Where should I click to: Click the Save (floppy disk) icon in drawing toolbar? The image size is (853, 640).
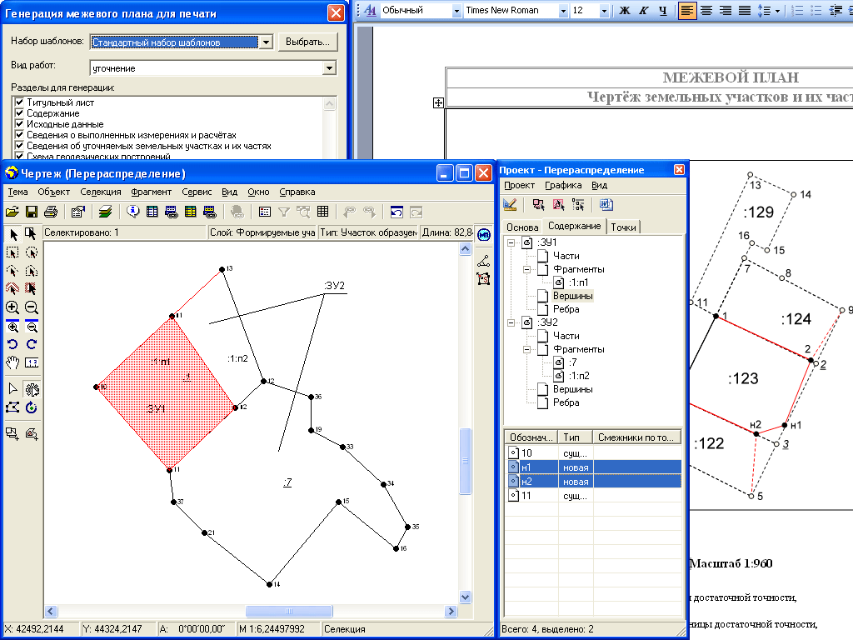click(x=32, y=212)
